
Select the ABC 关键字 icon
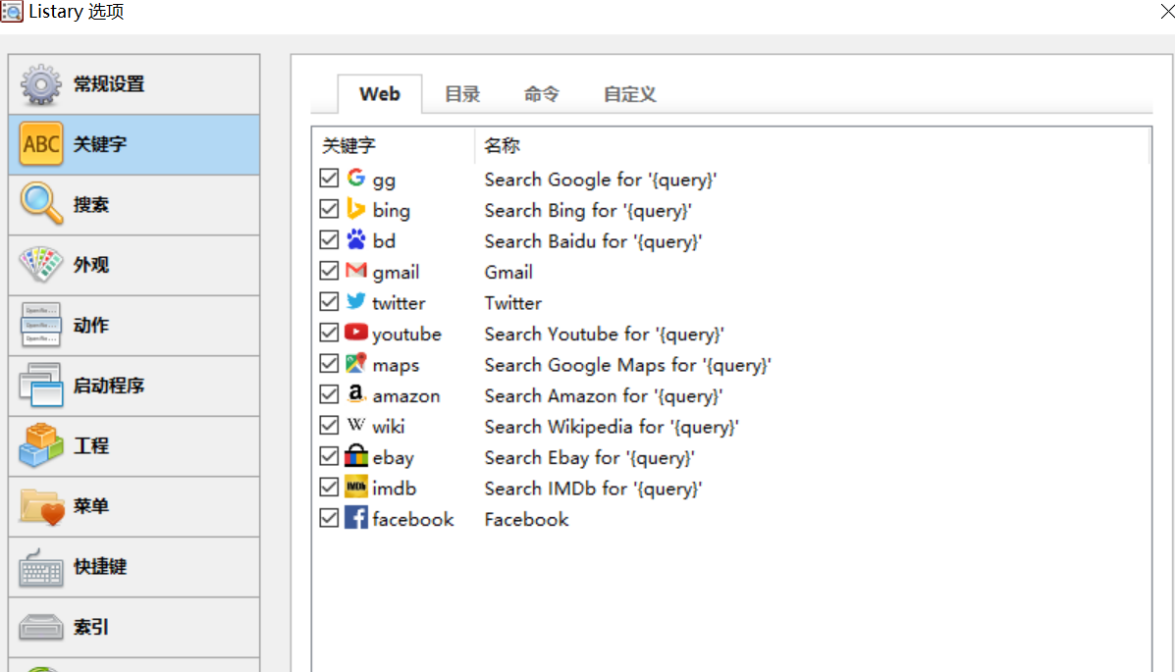point(40,144)
